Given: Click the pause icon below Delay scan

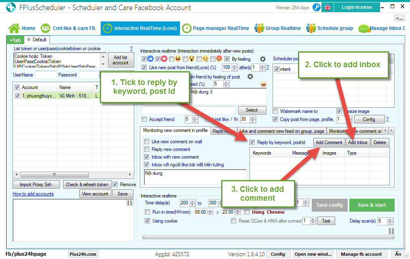Looking at the screenshot, I should click(x=391, y=231).
